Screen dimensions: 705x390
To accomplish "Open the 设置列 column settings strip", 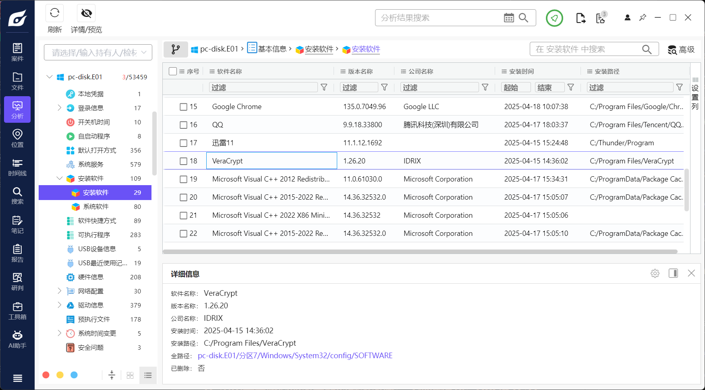I will (695, 94).
